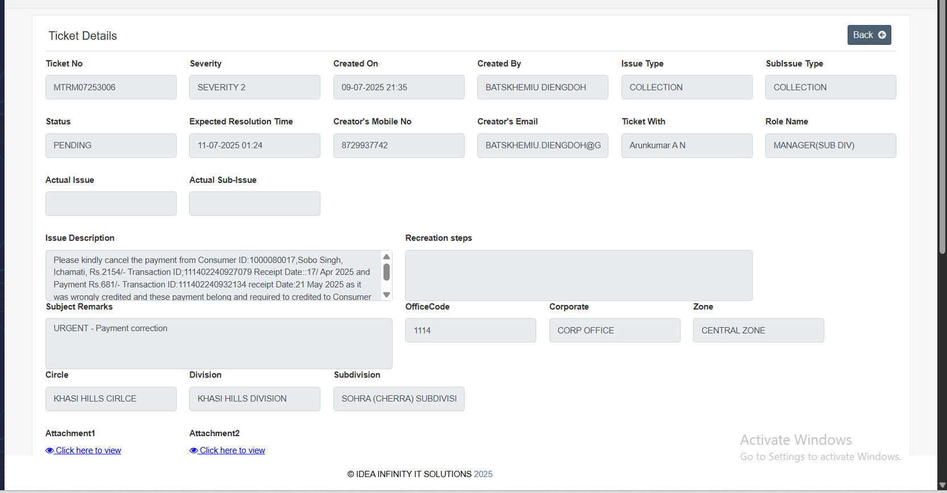
Task: Click the Issue Description scrollbar thumb
Action: pos(386,272)
